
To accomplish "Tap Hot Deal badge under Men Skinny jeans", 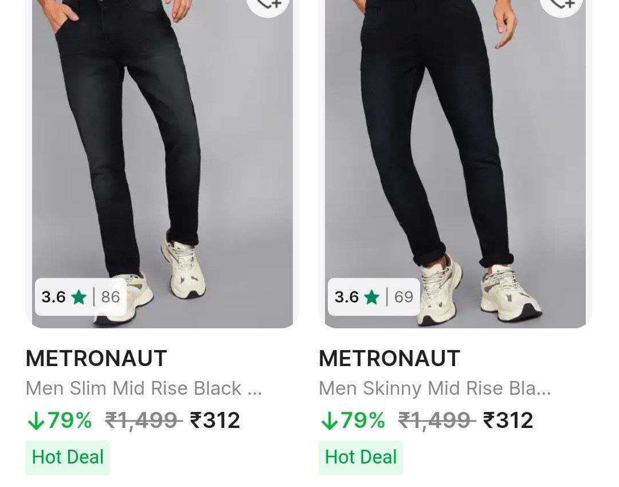I will click(x=361, y=457).
